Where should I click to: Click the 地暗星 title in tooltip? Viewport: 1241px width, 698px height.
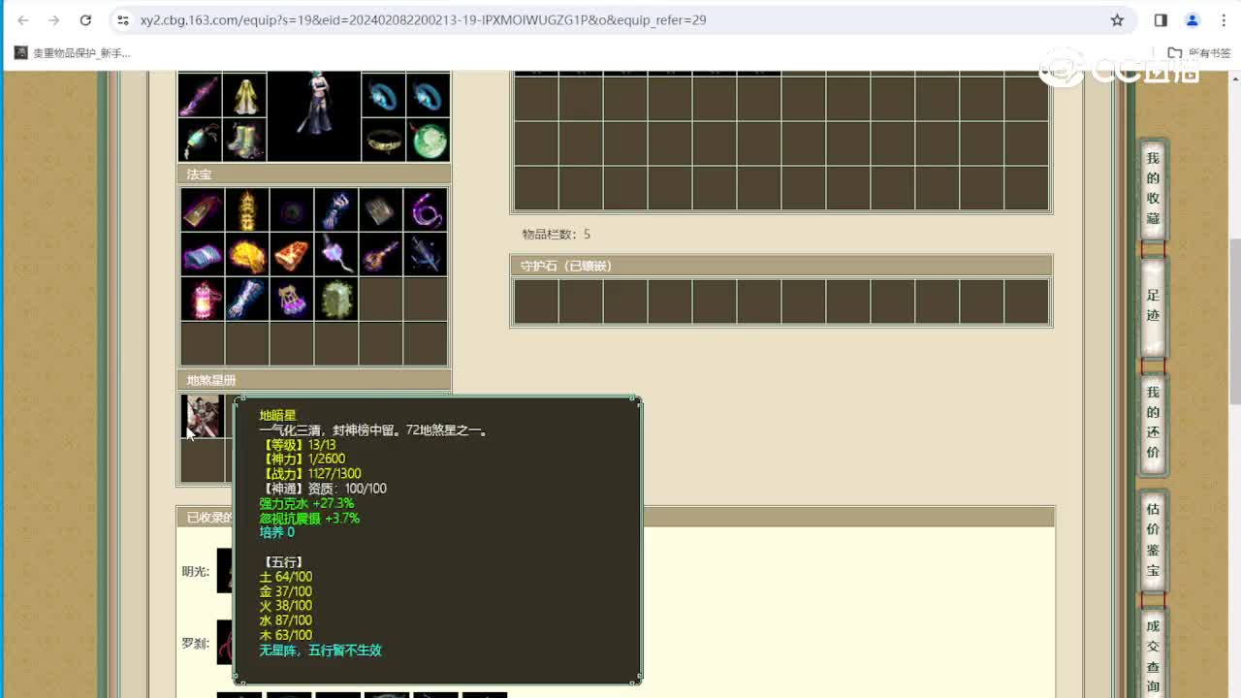pyautogui.click(x=277, y=415)
